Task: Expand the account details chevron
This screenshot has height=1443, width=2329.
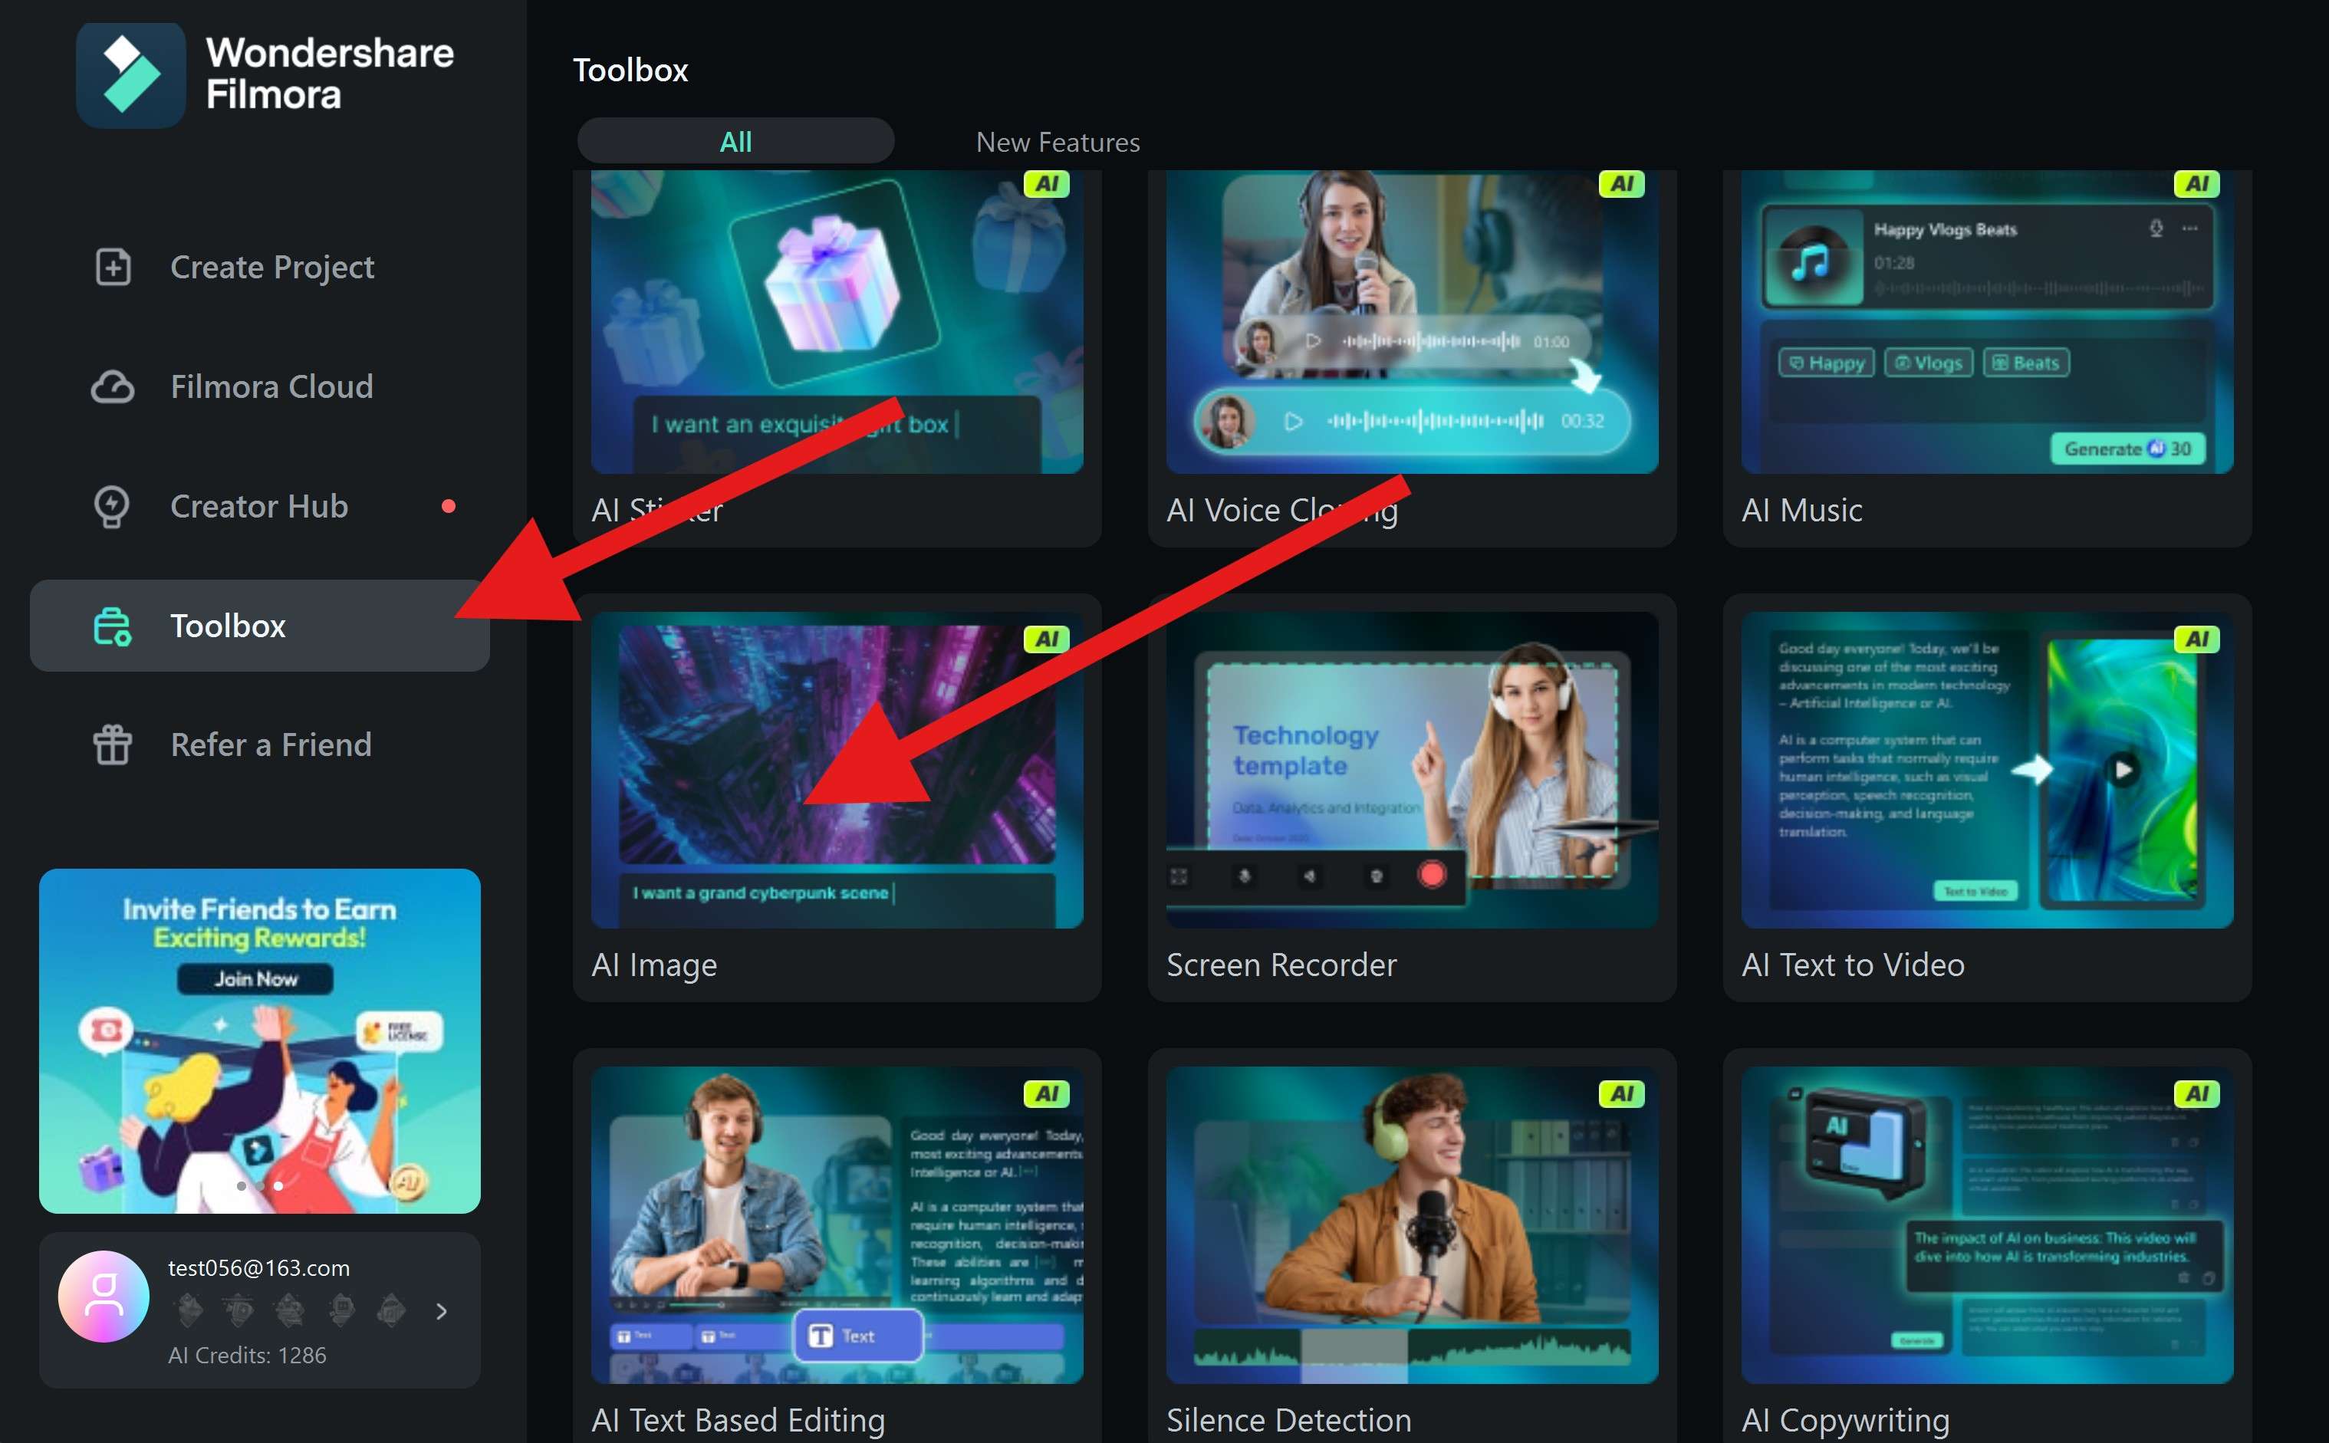Action: click(x=441, y=1311)
